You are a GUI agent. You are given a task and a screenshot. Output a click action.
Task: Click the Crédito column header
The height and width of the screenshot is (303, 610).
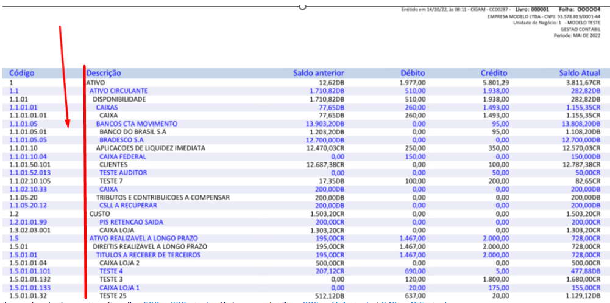[494, 73]
